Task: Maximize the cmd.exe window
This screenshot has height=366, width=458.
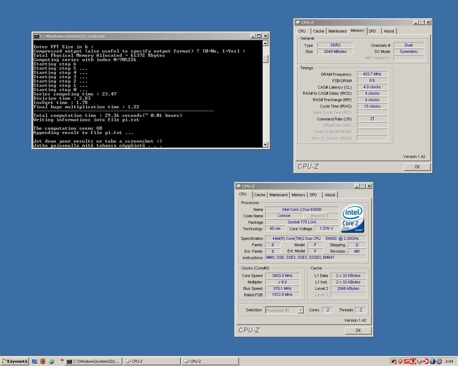Action: (259, 36)
